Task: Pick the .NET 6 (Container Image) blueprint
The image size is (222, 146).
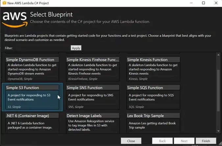Action: coord(32,123)
